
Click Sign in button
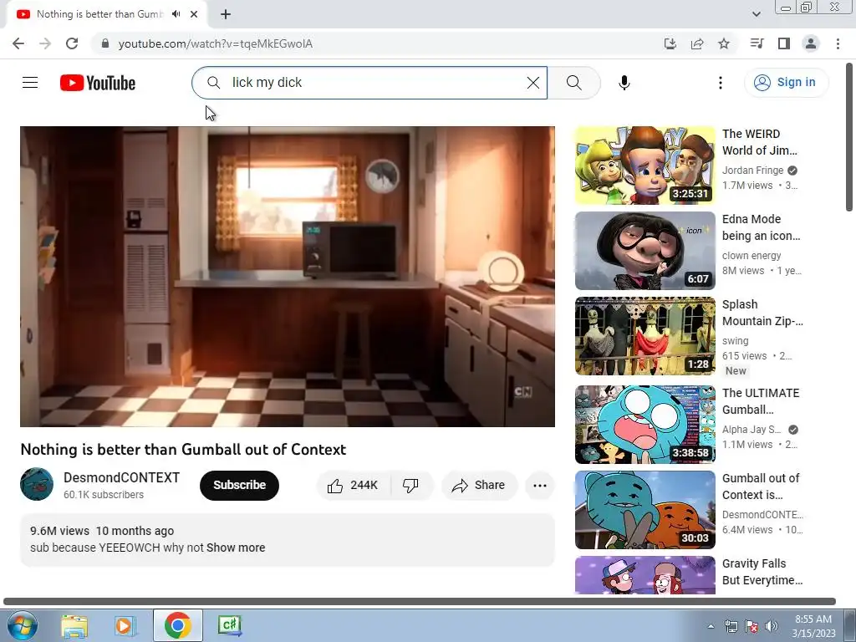pos(786,83)
